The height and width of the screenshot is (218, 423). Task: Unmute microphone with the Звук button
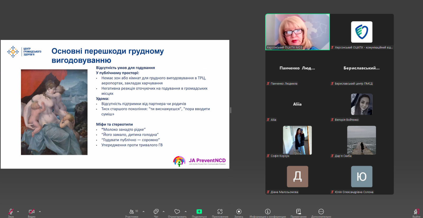[x=11, y=212]
